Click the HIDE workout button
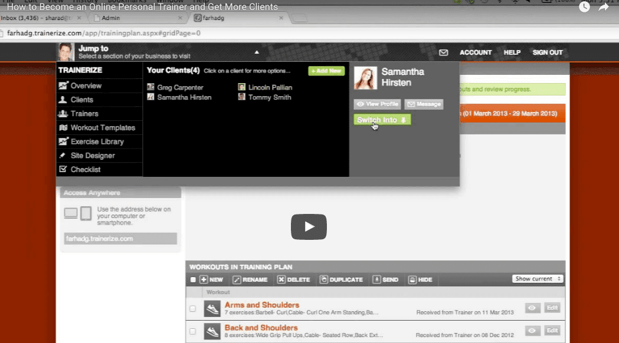The height and width of the screenshot is (343, 619). click(420, 279)
